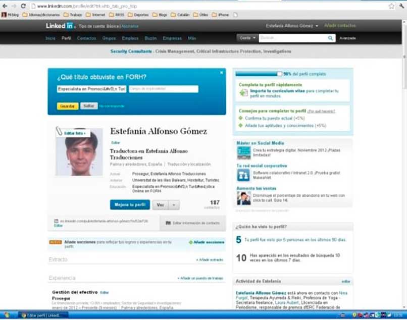Click the link icon next to the public profile URL
Screen dimensions: 407x320
(x=56, y=221)
